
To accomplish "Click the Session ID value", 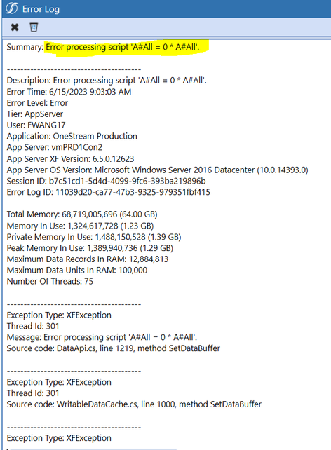I will [x=127, y=181].
